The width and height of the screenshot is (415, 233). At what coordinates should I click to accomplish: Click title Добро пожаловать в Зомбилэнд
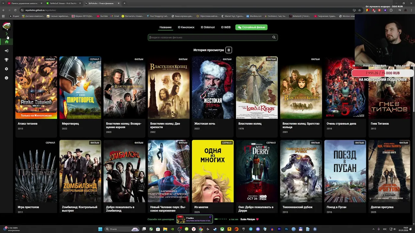120,209
